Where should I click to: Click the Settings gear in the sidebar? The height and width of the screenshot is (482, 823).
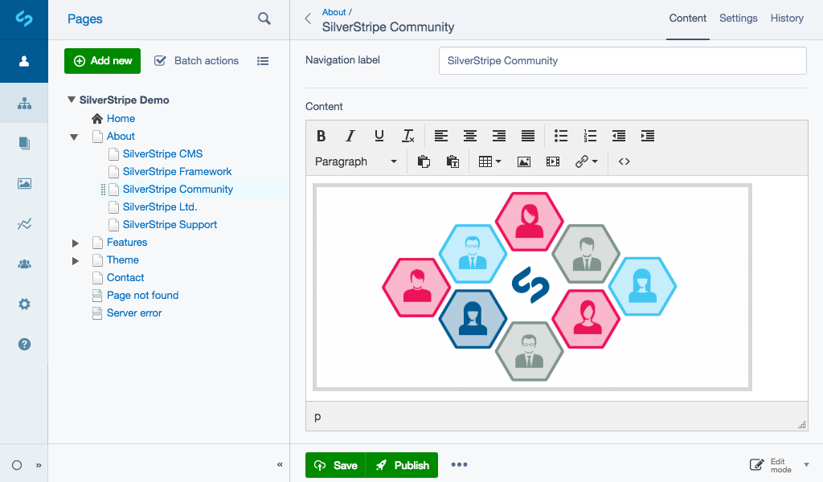[x=24, y=304]
